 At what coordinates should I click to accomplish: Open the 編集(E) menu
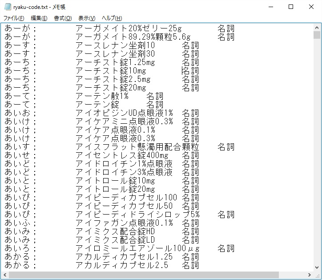click(39, 18)
